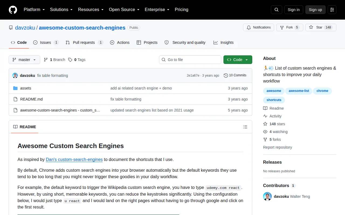
Task: Click 'No releases published' text
Action: click(x=279, y=171)
